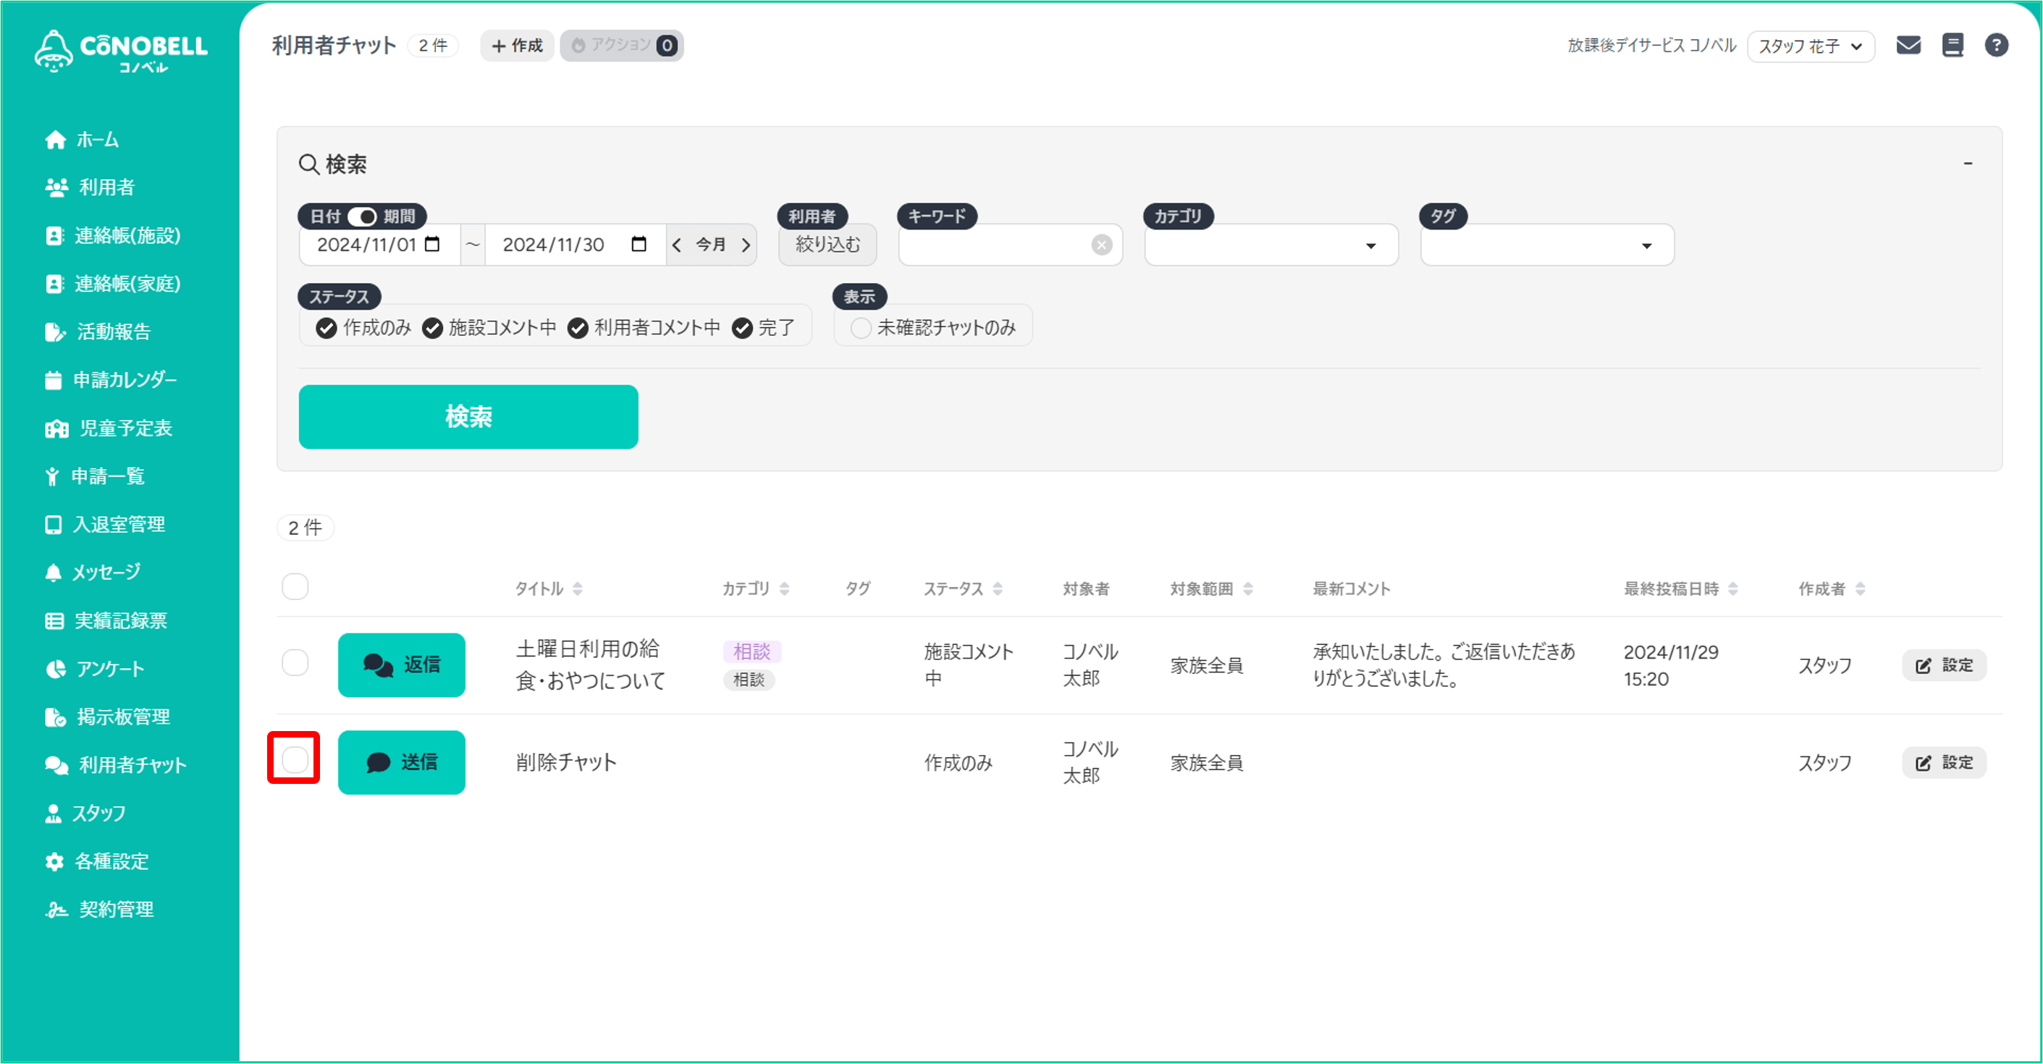Select the 削除チャット row checkbox

(295, 759)
